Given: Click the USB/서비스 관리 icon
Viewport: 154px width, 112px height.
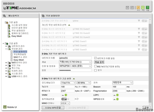Looking at the screenshot, I should point(9,76).
